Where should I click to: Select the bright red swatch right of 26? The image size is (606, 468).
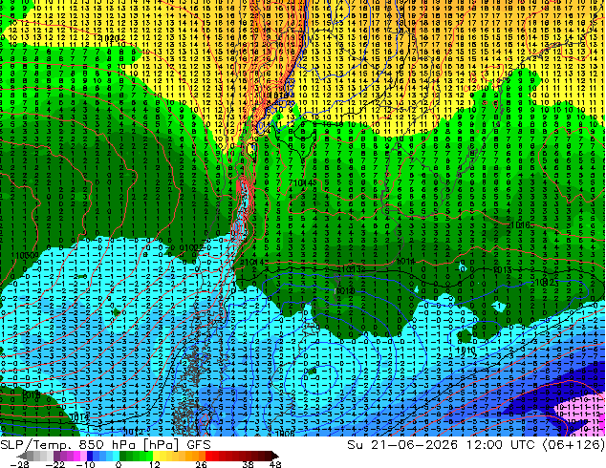point(208,456)
